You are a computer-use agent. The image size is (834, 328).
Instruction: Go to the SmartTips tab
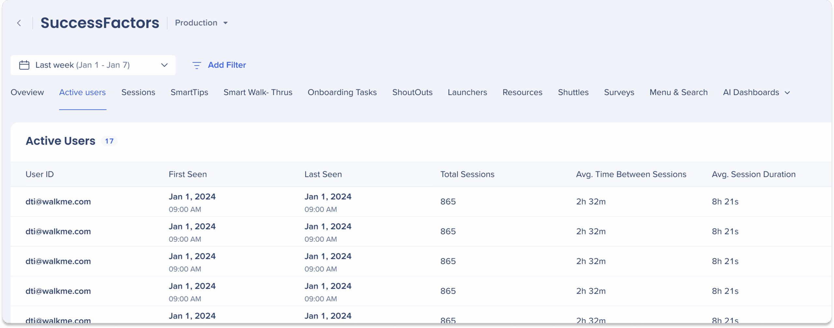click(x=189, y=93)
